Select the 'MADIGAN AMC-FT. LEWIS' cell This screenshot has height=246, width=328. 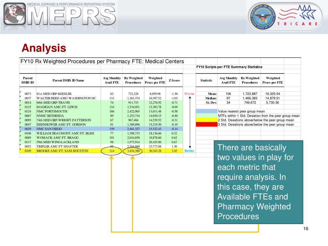click(x=57, y=107)
